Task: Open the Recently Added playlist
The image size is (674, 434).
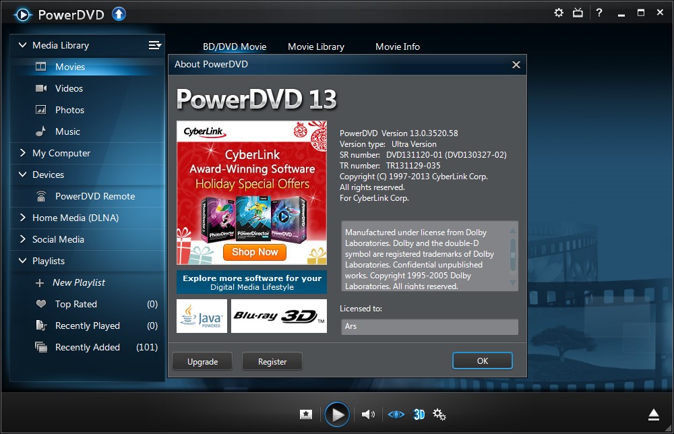Action: 87,347
